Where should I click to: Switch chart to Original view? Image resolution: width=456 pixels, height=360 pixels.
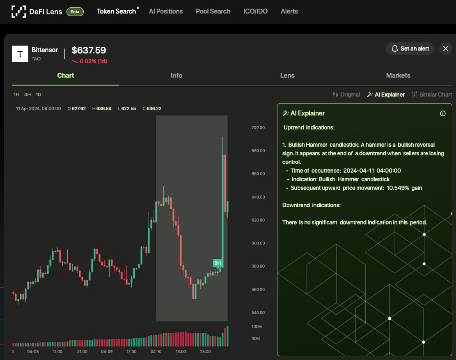[x=346, y=95]
